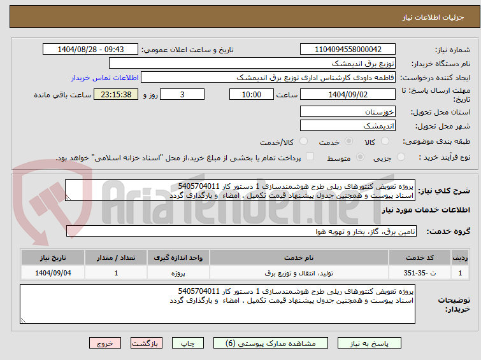The image size is (481, 360).
Task: Click the unit cell پروژه
Action: point(178,273)
